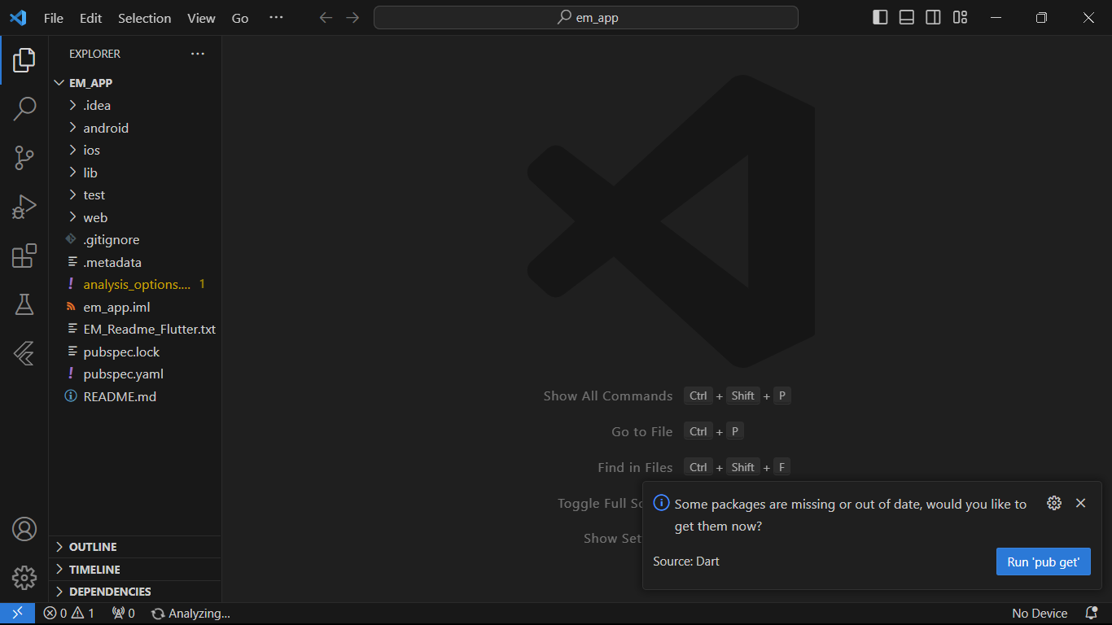Open the .gitignore file
This screenshot has width=1112, height=625.
click(x=135, y=240)
